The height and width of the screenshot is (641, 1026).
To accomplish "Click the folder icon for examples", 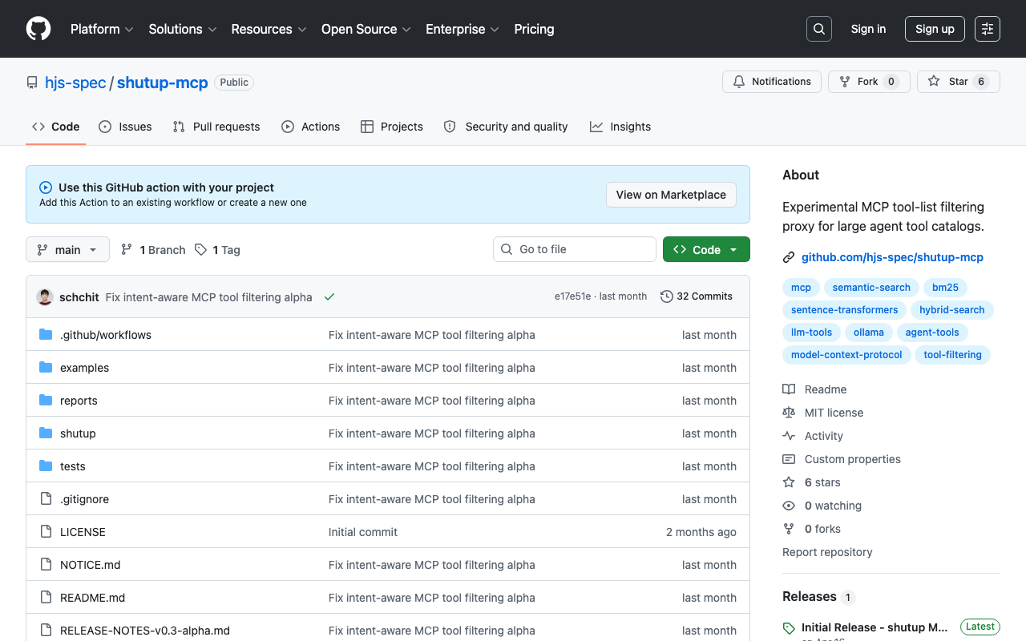I will tap(46, 368).
